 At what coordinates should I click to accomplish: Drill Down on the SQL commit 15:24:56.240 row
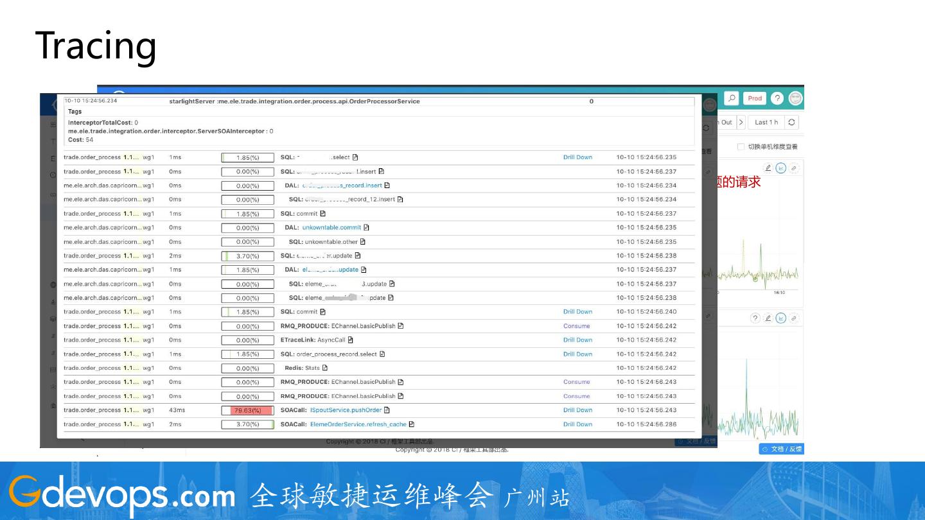tap(577, 312)
